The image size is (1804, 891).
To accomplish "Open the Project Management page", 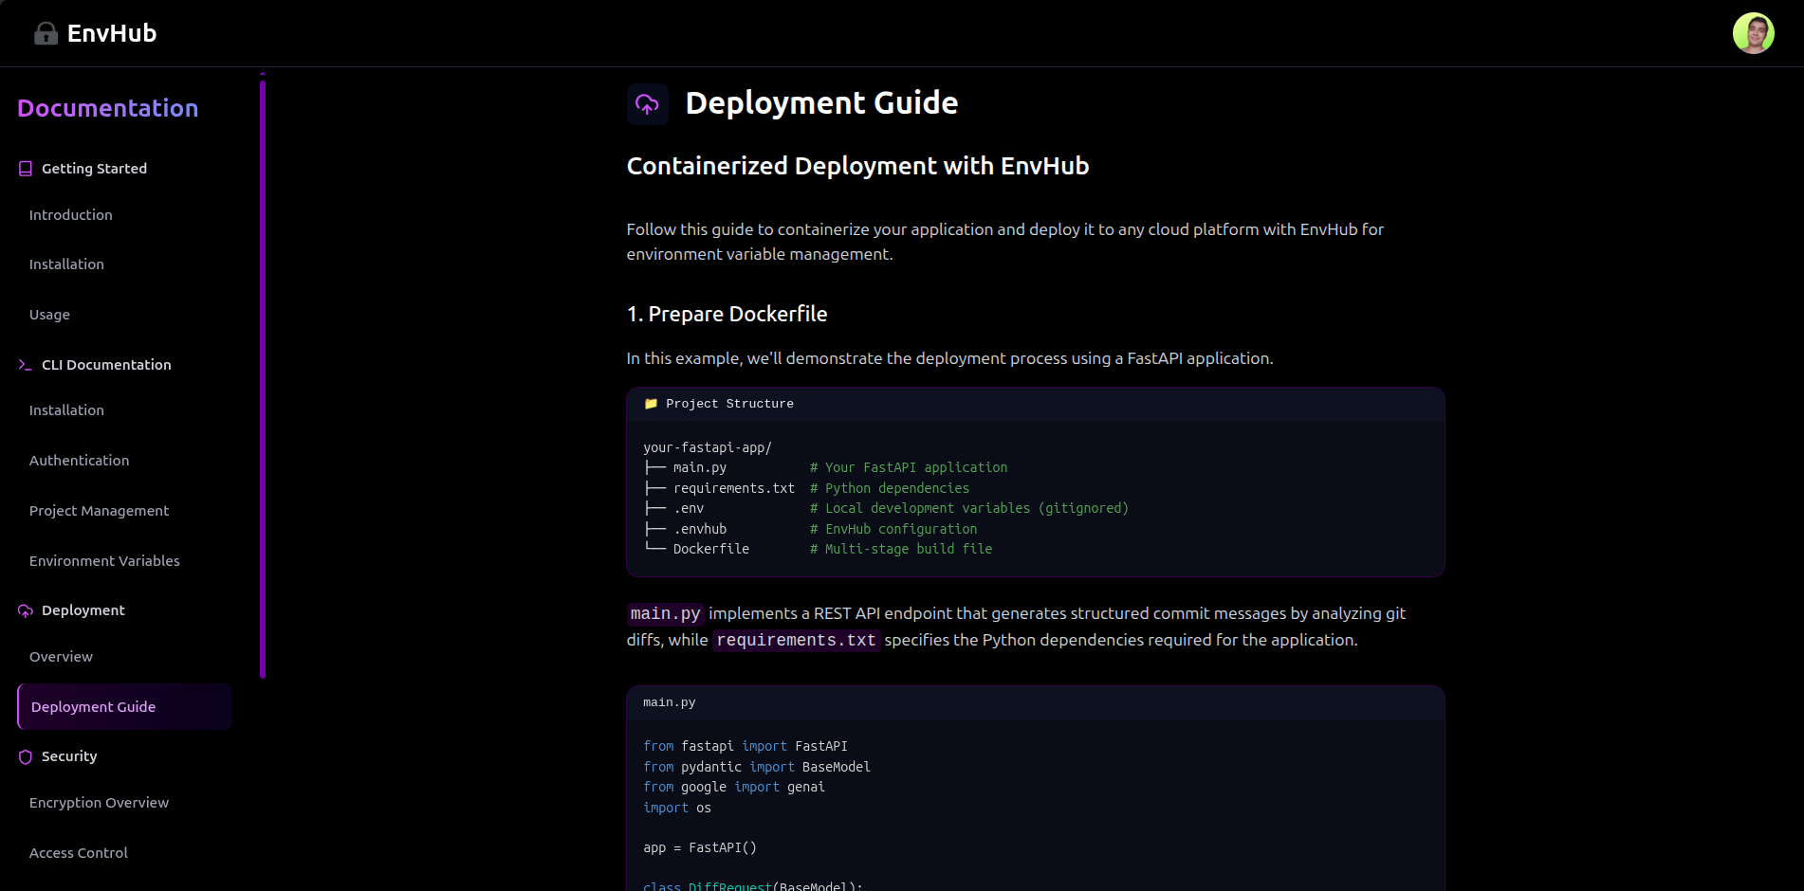I will pyautogui.click(x=99, y=511).
